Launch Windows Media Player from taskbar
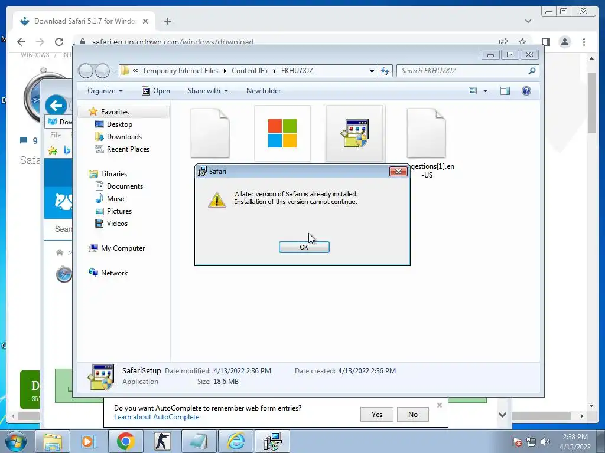The image size is (605, 453). (x=89, y=441)
